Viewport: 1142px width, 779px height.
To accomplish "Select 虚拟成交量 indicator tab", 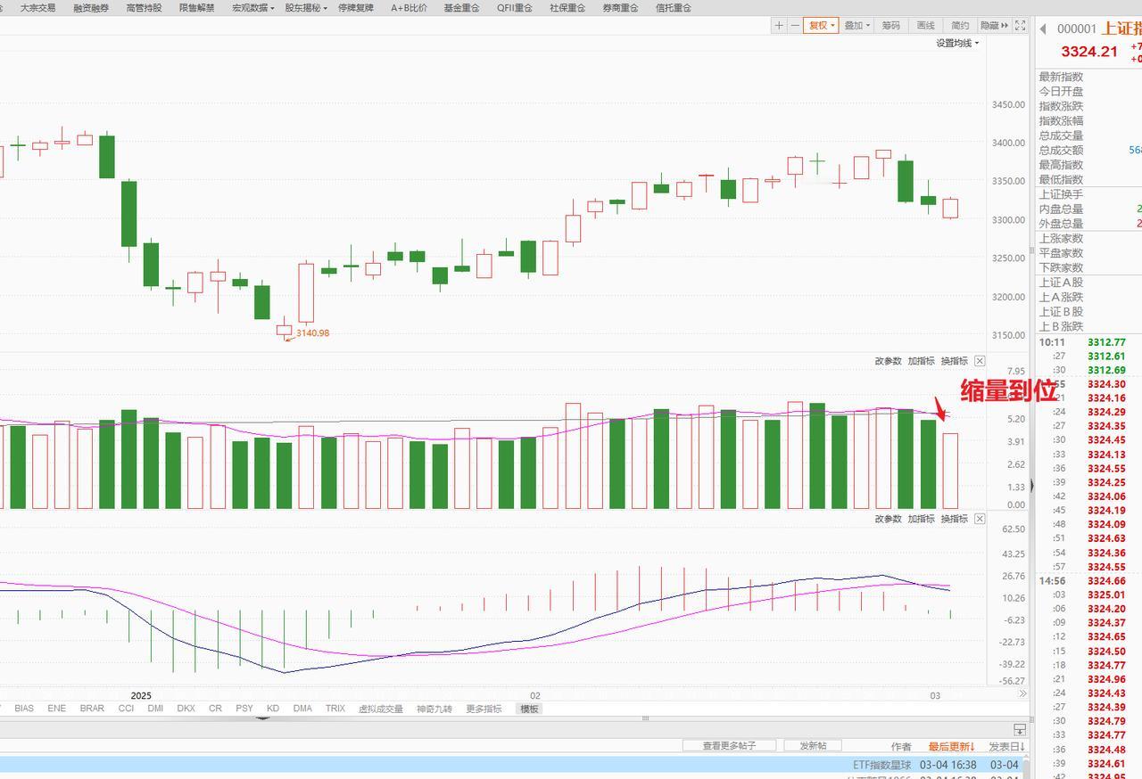I will (x=381, y=709).
